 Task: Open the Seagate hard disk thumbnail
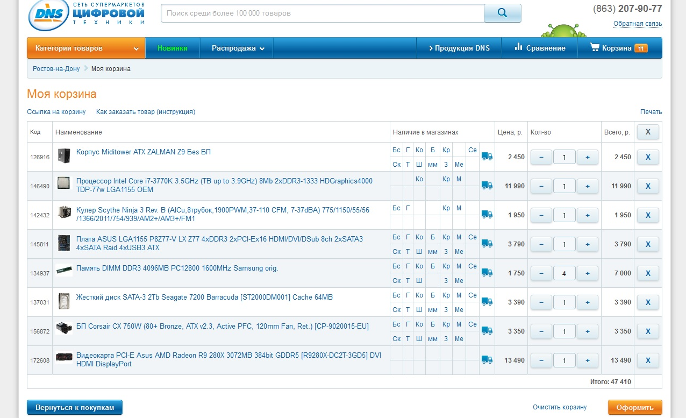[64, 301]
